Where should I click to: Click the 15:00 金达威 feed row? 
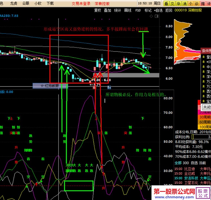click(193, 174)
